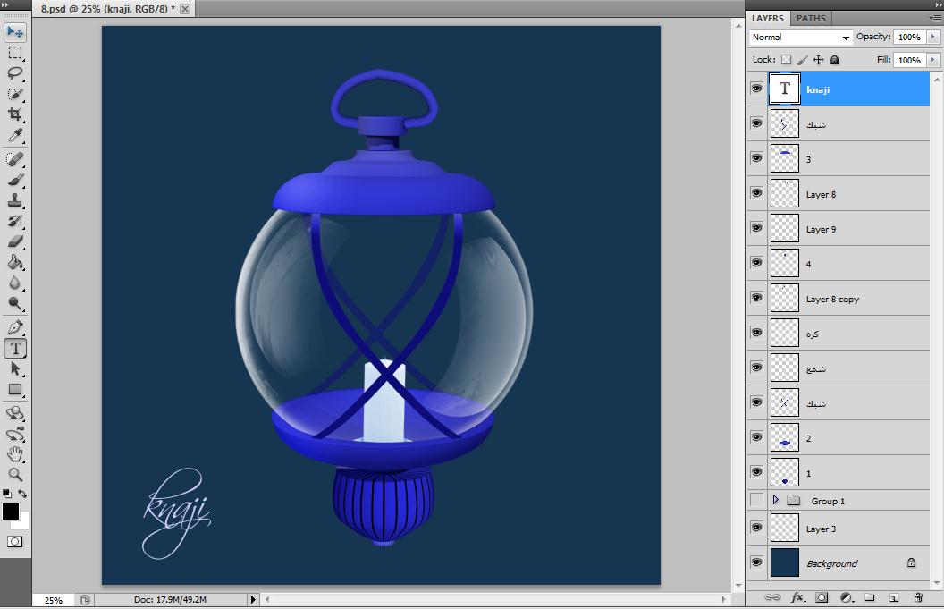Close the 8.psd document tab

(185, 8)
